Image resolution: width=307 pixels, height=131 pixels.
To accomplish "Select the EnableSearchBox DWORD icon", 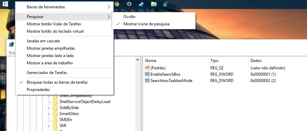I will pos(147,74).
